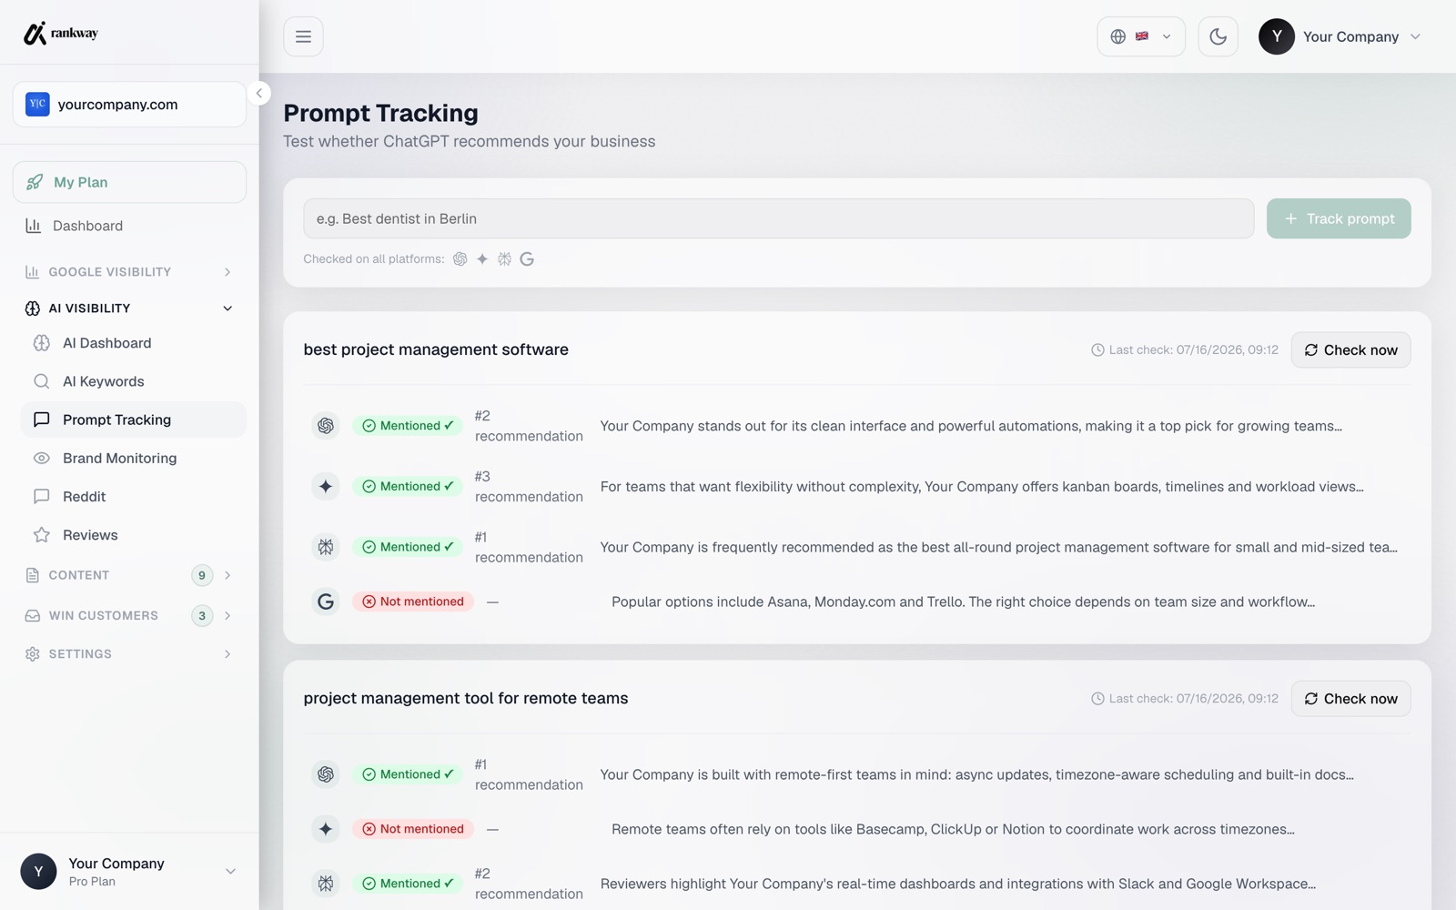Open Reviews page in sidebar

tap(133, 535)
